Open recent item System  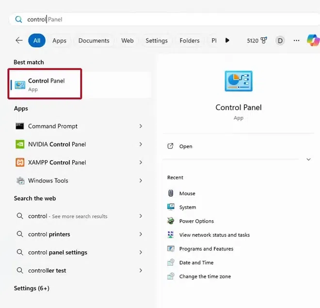[x=188, y=207]
